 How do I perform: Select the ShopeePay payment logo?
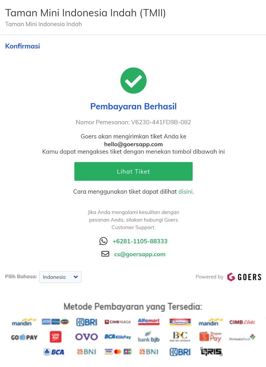211,337
